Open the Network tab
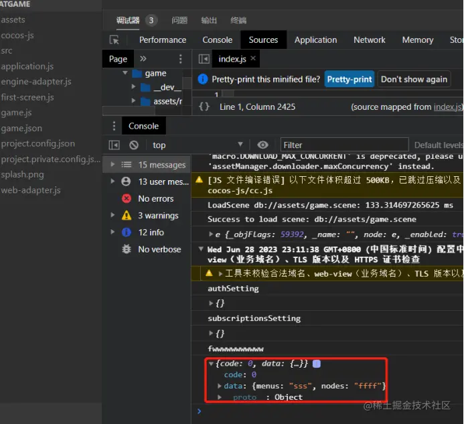The width and height of the screenshot is (464, 424). coord(370,40)
